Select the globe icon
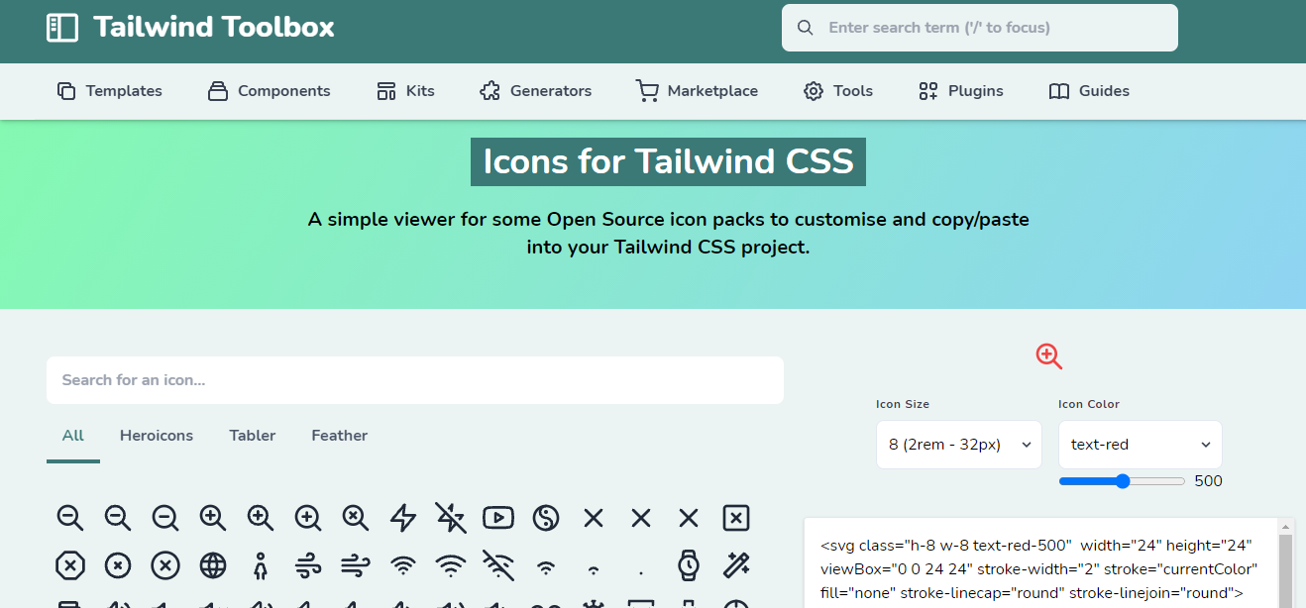Screen dimensions: 1306x608 tap(213, 565)
